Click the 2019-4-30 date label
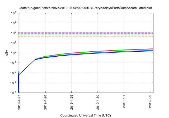The height and width of the screenshot is (118, 169). 98,102
